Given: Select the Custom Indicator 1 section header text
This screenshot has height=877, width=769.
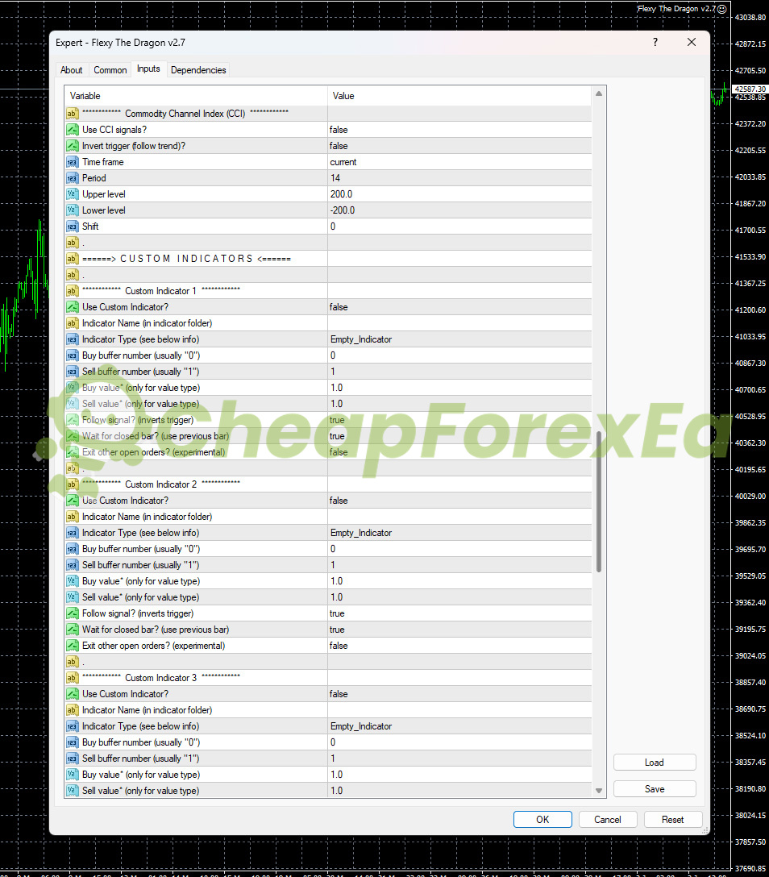Looking at the screenshot, I should point(161,291).
